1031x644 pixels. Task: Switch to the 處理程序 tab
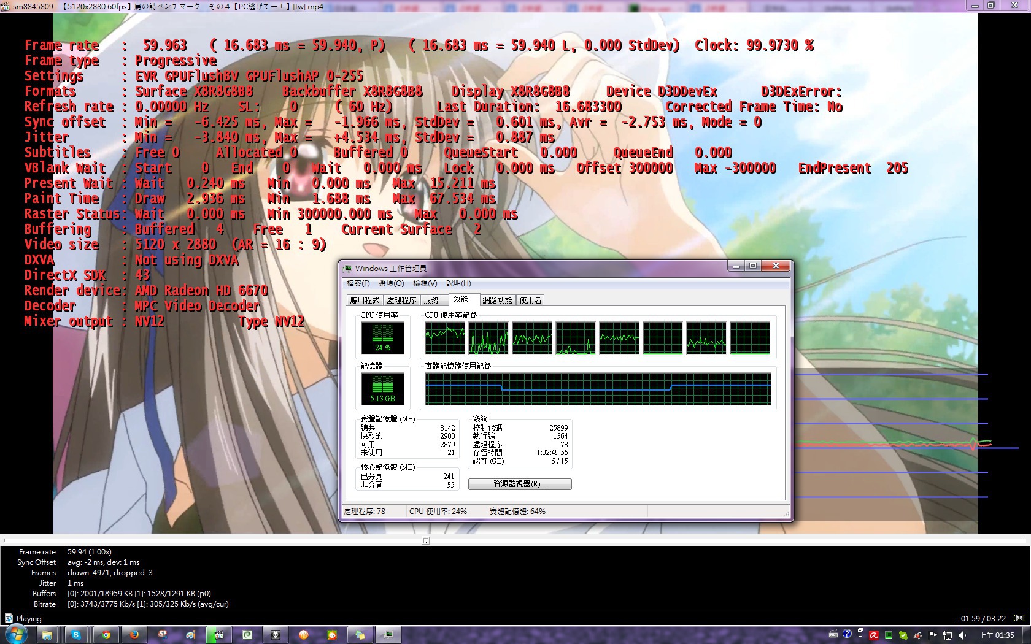point(401,300)
